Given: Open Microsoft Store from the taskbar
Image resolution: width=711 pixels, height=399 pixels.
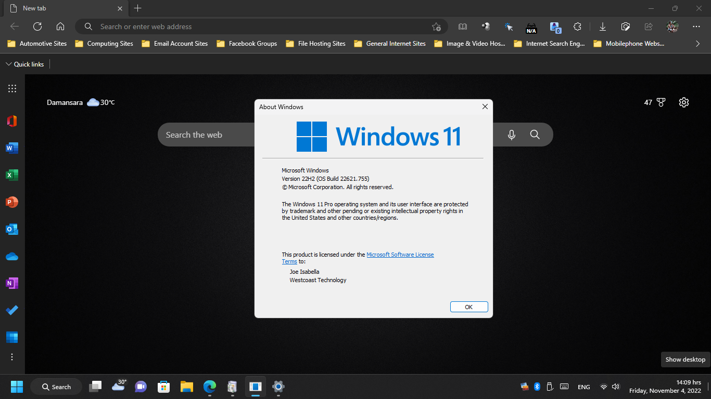Looking at the screenshot, I should tap(164, 387).
